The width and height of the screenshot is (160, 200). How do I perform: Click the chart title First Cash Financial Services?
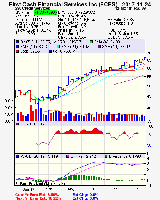tap(80, 5)
